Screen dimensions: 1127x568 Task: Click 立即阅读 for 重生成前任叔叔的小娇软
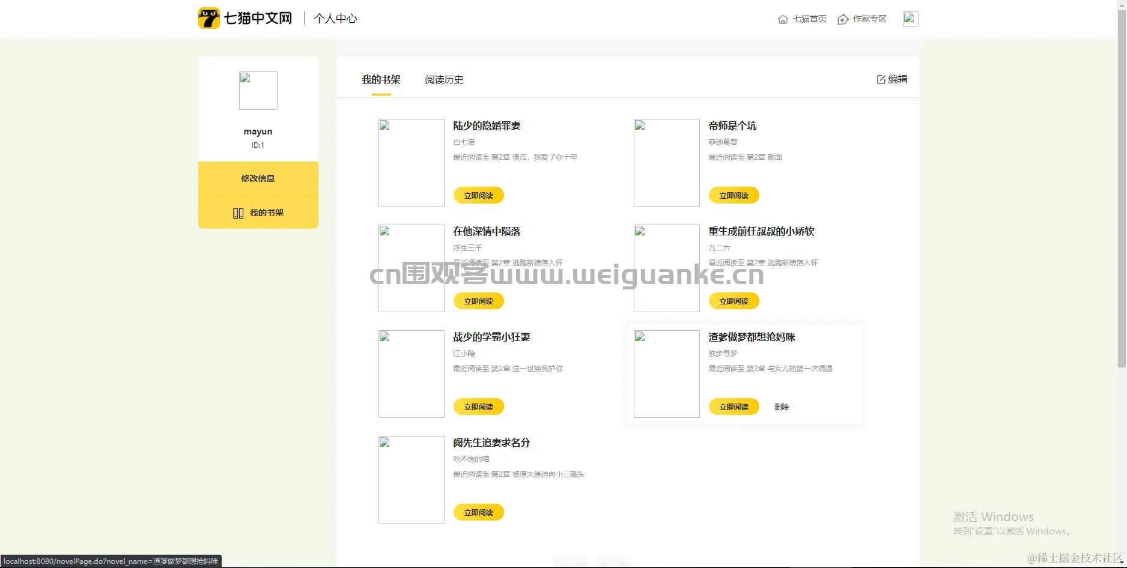click(x=734, y=301)
